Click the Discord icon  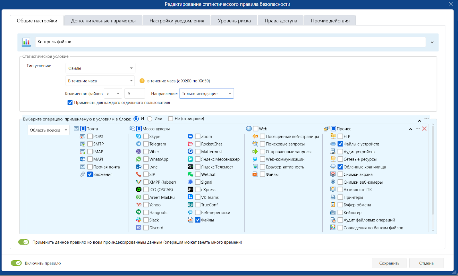click(139, 228)
